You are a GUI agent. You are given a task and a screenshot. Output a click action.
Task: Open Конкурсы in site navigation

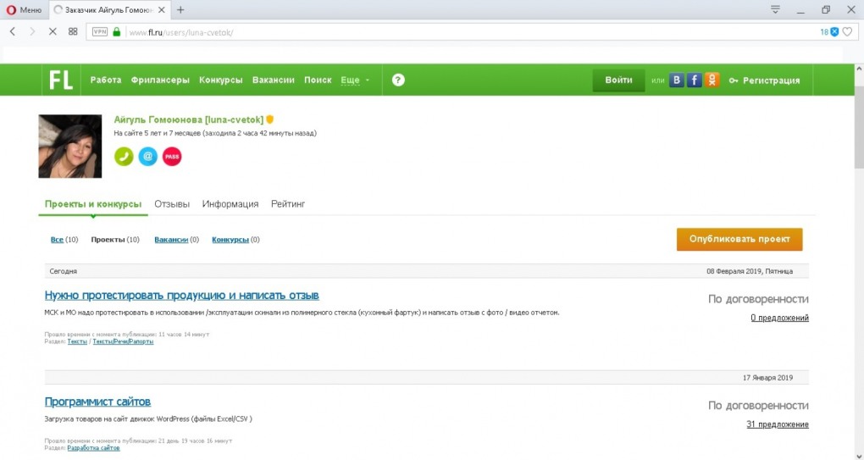(x=221, y=80)
